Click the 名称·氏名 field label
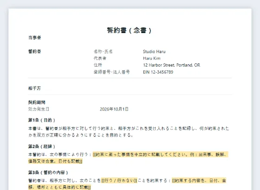The height and width of the screenshot is (190, 260). point(103,52)
